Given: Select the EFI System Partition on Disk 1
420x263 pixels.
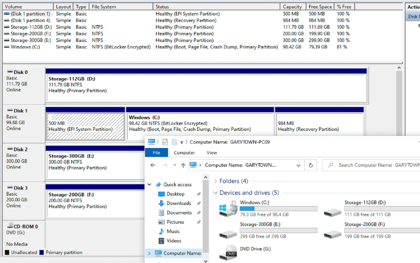Looking at the screenshot, I should [85, 126].
